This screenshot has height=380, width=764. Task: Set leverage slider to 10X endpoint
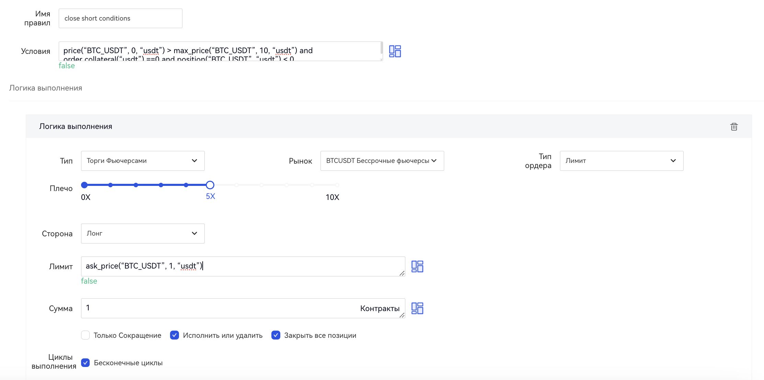tap(337, 185)
